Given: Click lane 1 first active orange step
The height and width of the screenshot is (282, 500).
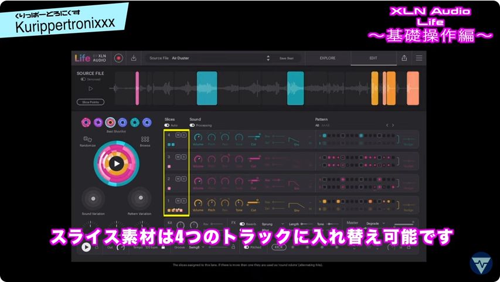Looking at the screenshot, I should [325, 202].
